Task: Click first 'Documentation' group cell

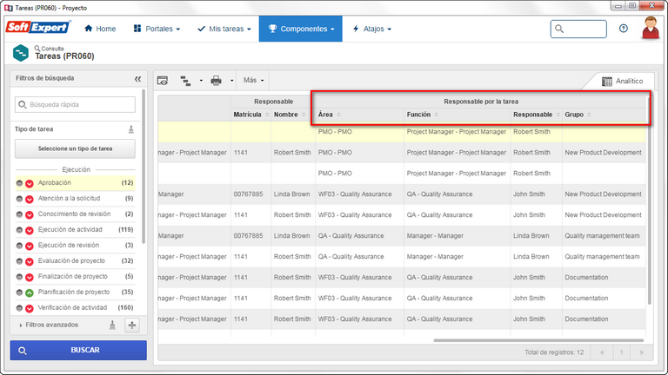Action: click(586, 278)
